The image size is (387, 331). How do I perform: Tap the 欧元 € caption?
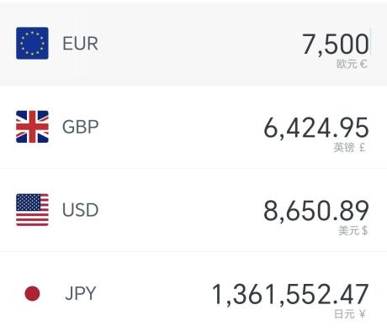click(x=352, y=64)
